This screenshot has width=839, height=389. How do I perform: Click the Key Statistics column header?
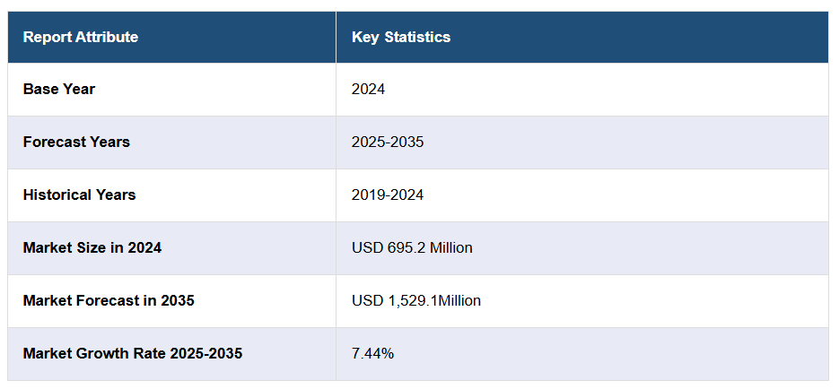[401, 37]
